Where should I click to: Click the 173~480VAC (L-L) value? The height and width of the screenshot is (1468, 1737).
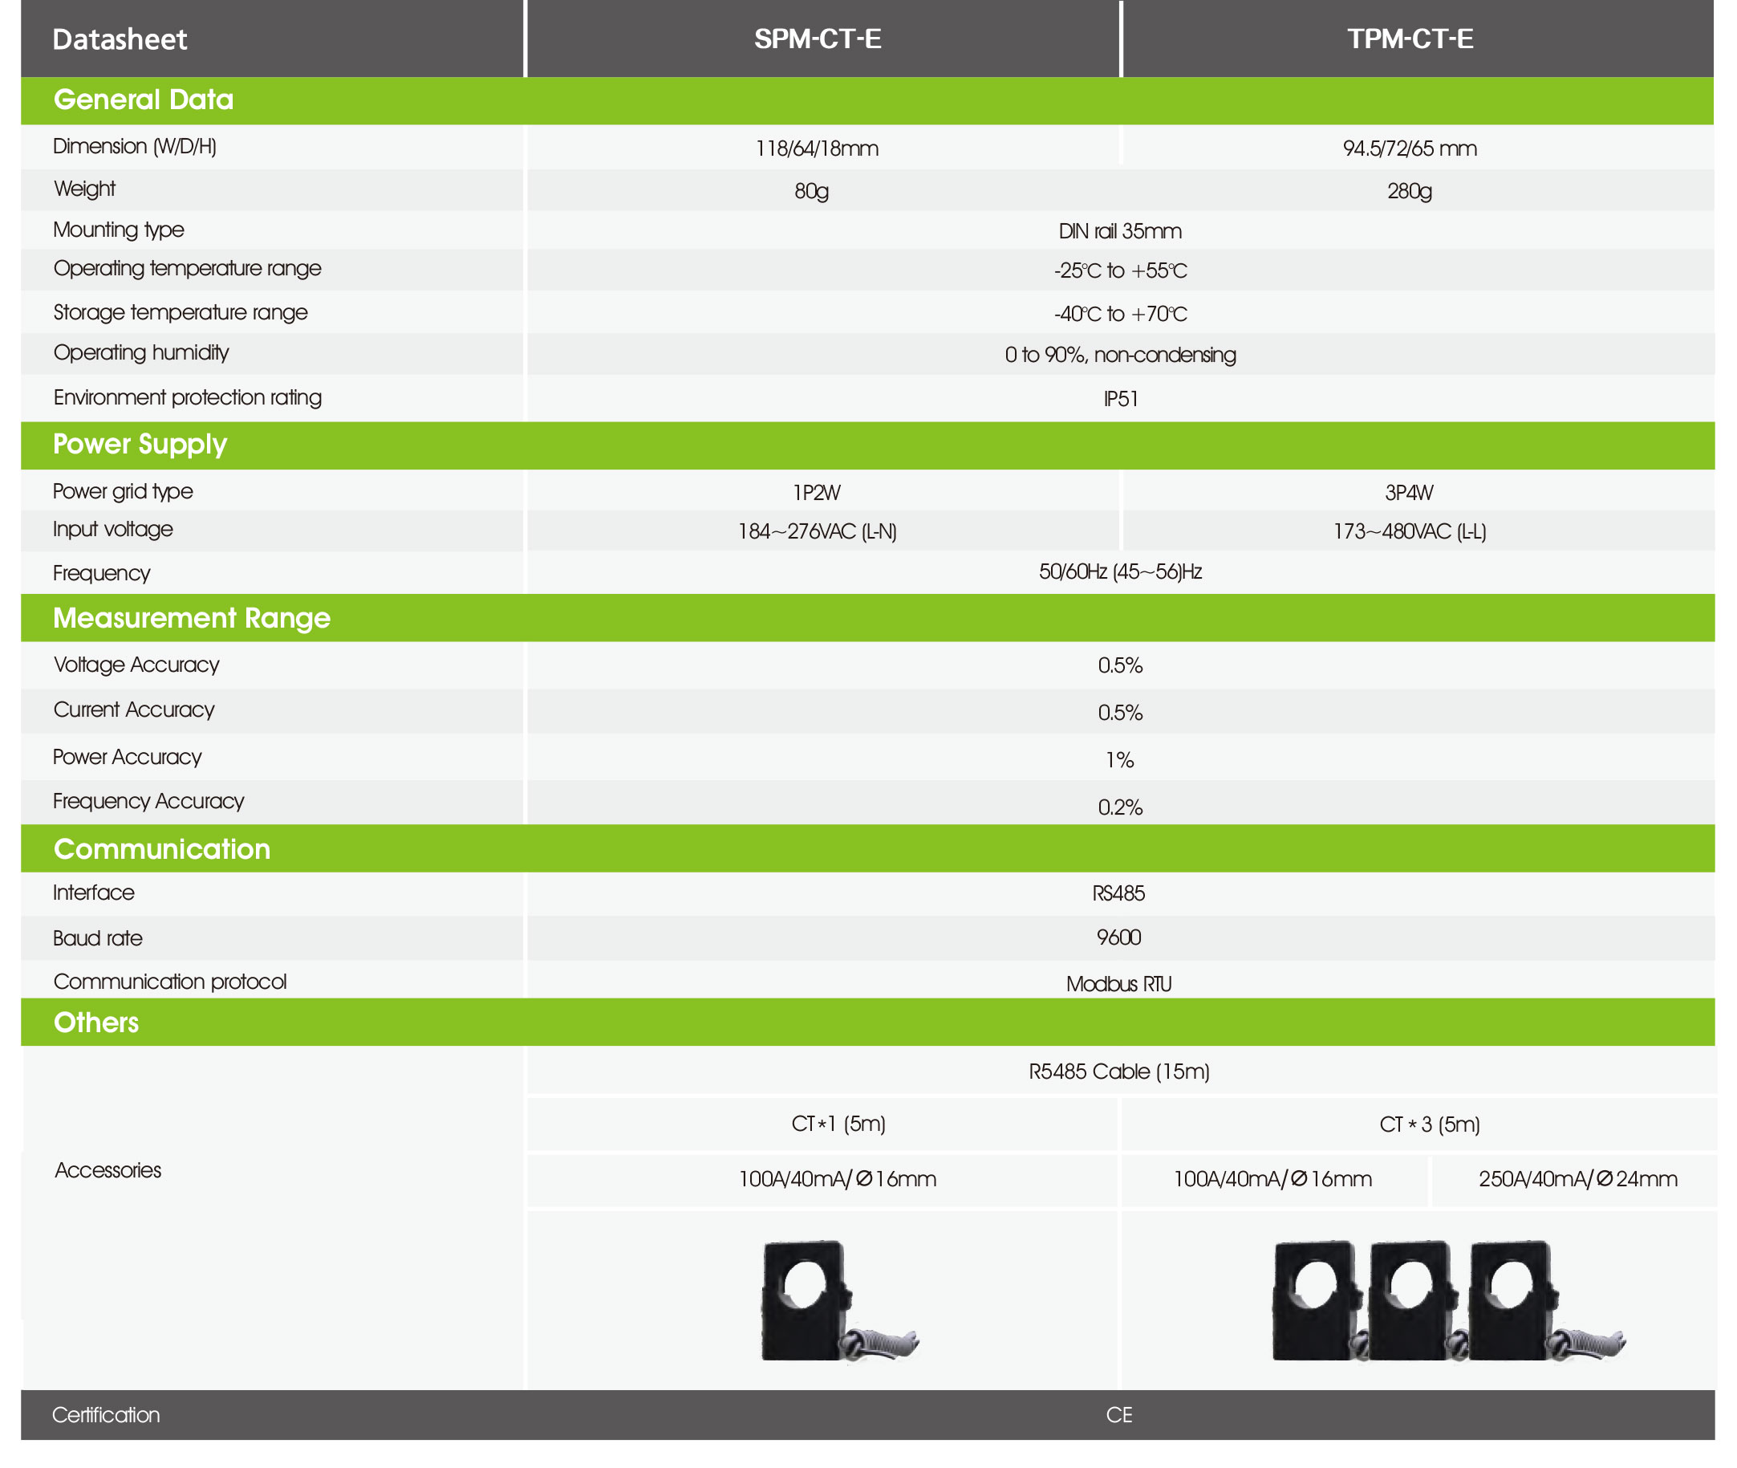(1409, 531)
